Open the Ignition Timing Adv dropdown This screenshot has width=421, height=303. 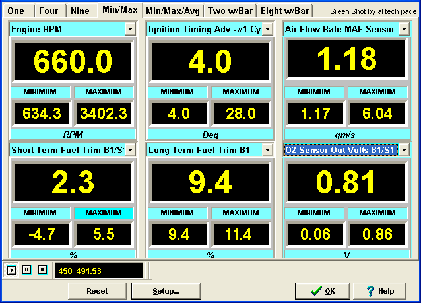[x=267, y=29]
